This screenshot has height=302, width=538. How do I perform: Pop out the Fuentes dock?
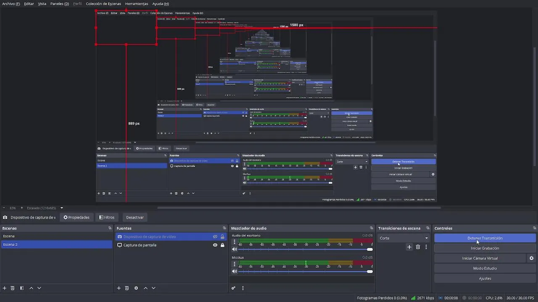224,228
